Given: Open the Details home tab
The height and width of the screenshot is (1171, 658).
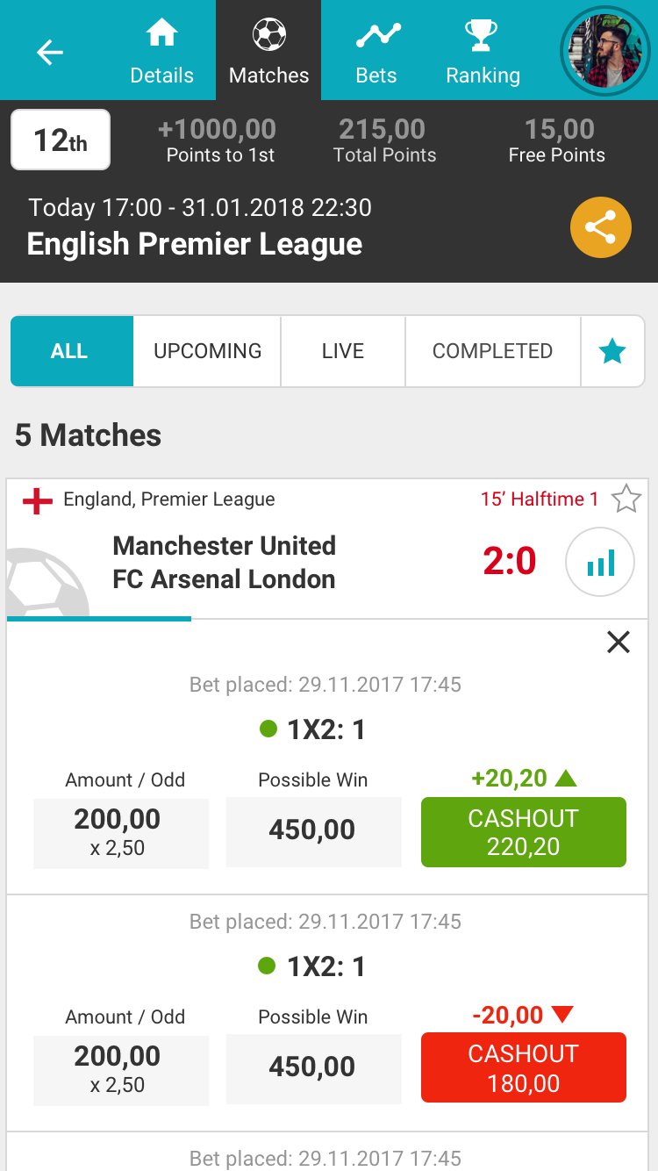Looking at the screenshot, I should [161, 51].
